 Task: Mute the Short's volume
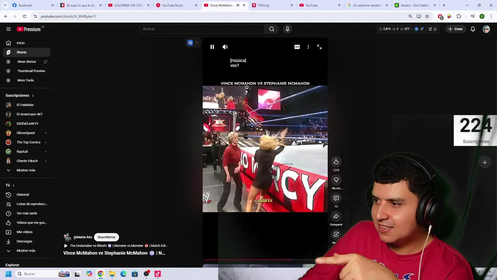(225, 47)
